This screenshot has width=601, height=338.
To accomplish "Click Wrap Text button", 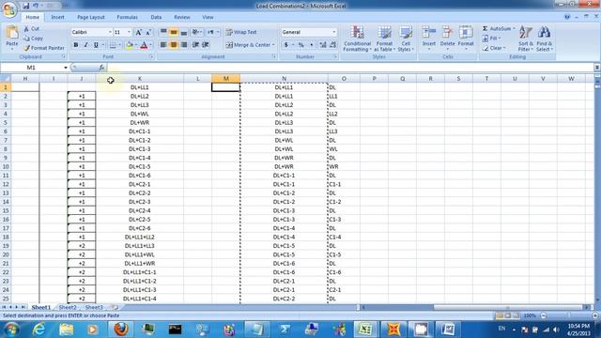I will (x=241, y=32).
